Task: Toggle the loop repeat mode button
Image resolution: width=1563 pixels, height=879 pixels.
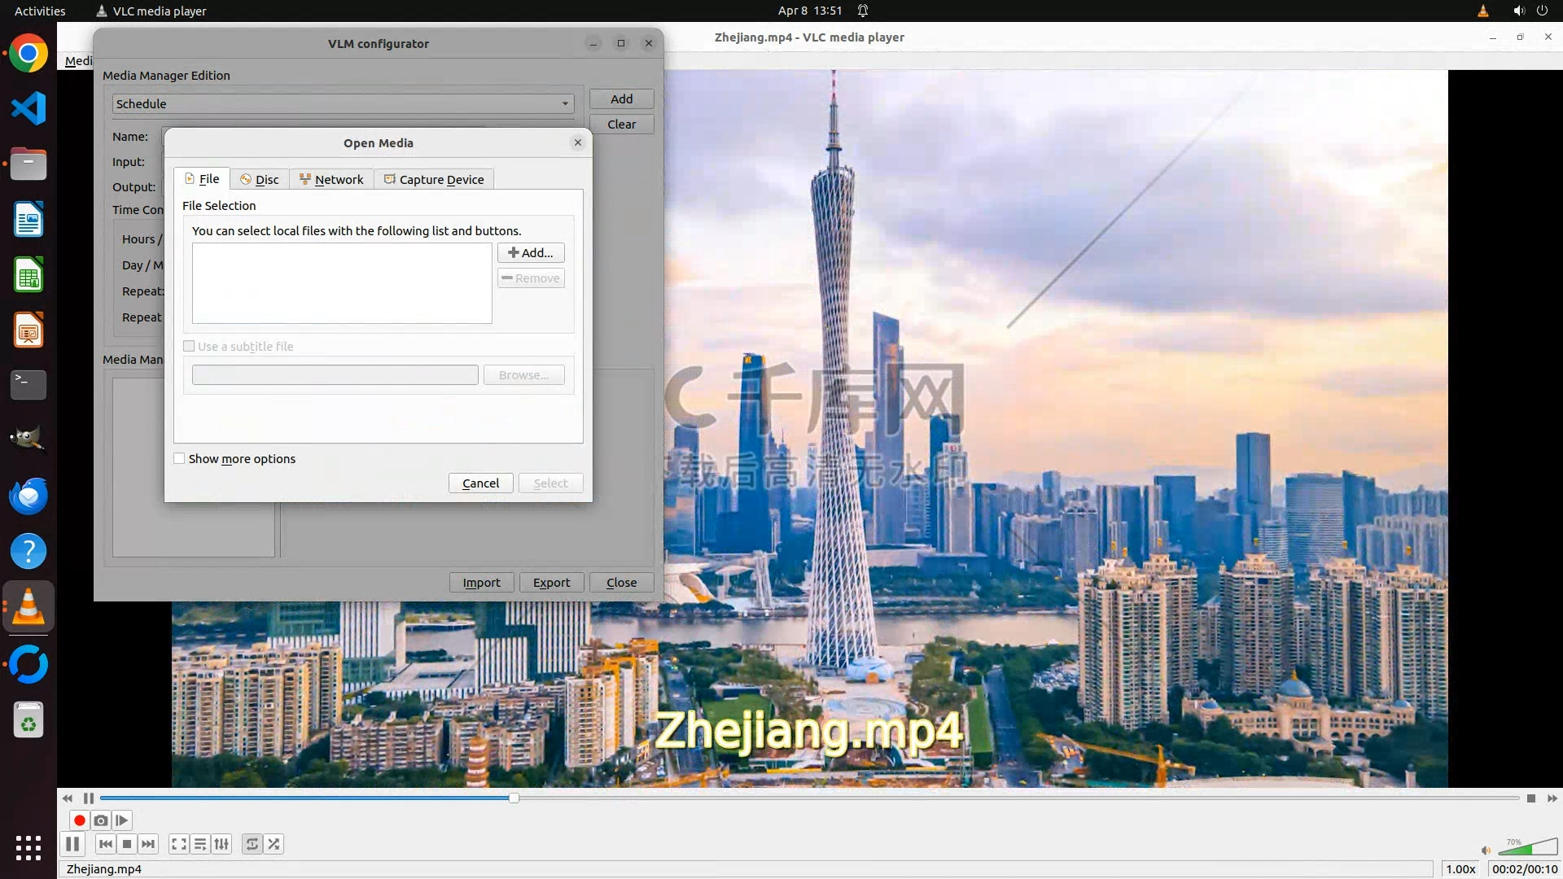Action: point(252,844)
